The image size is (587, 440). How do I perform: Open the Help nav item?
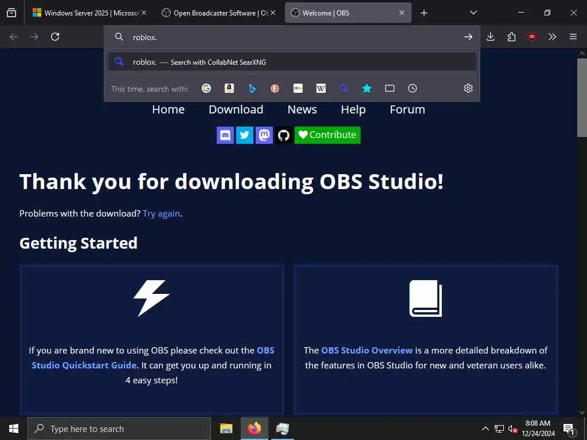point(353,109)
